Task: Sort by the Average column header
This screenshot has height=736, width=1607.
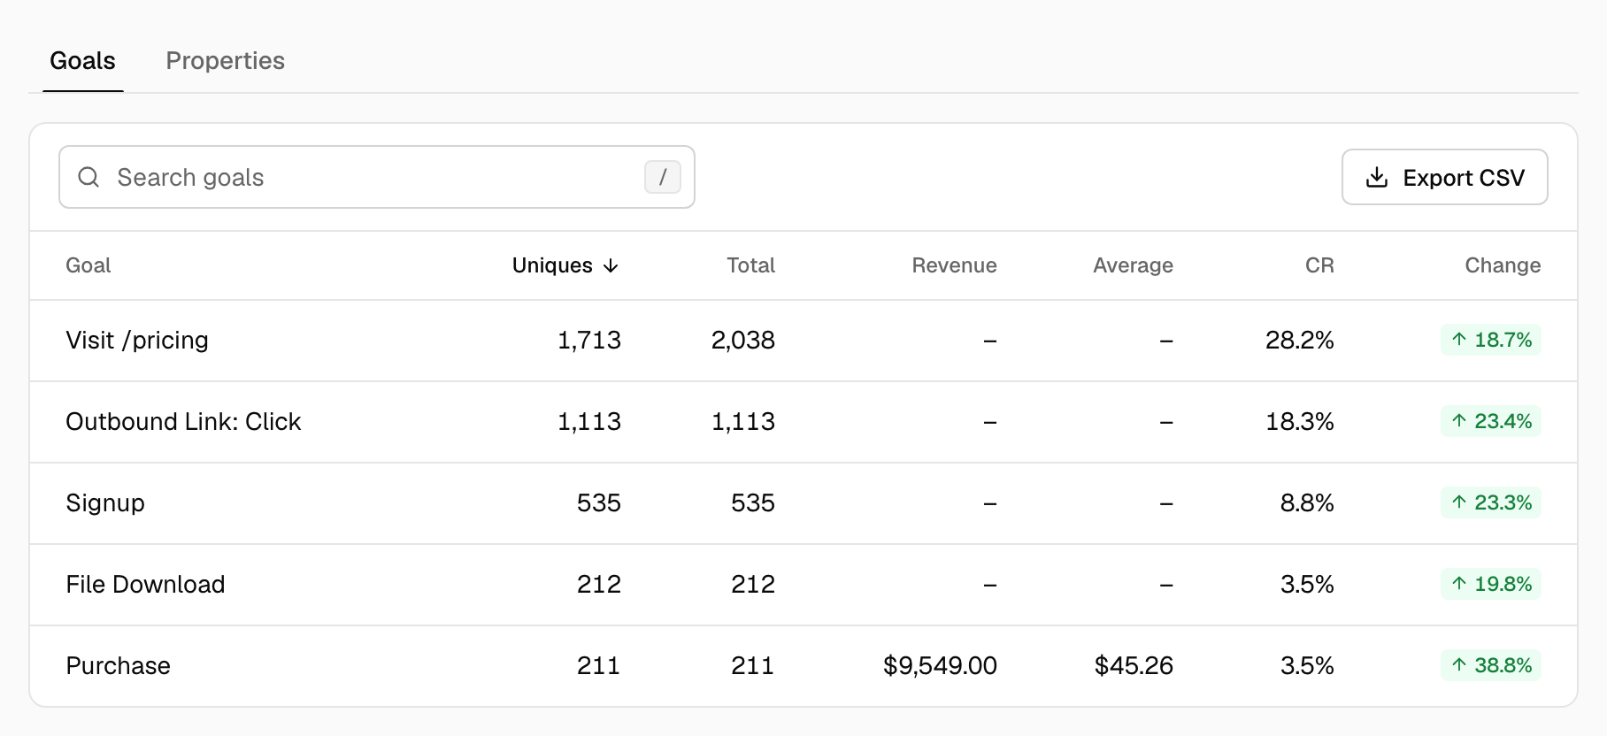Action: (x=1133, y=265)
